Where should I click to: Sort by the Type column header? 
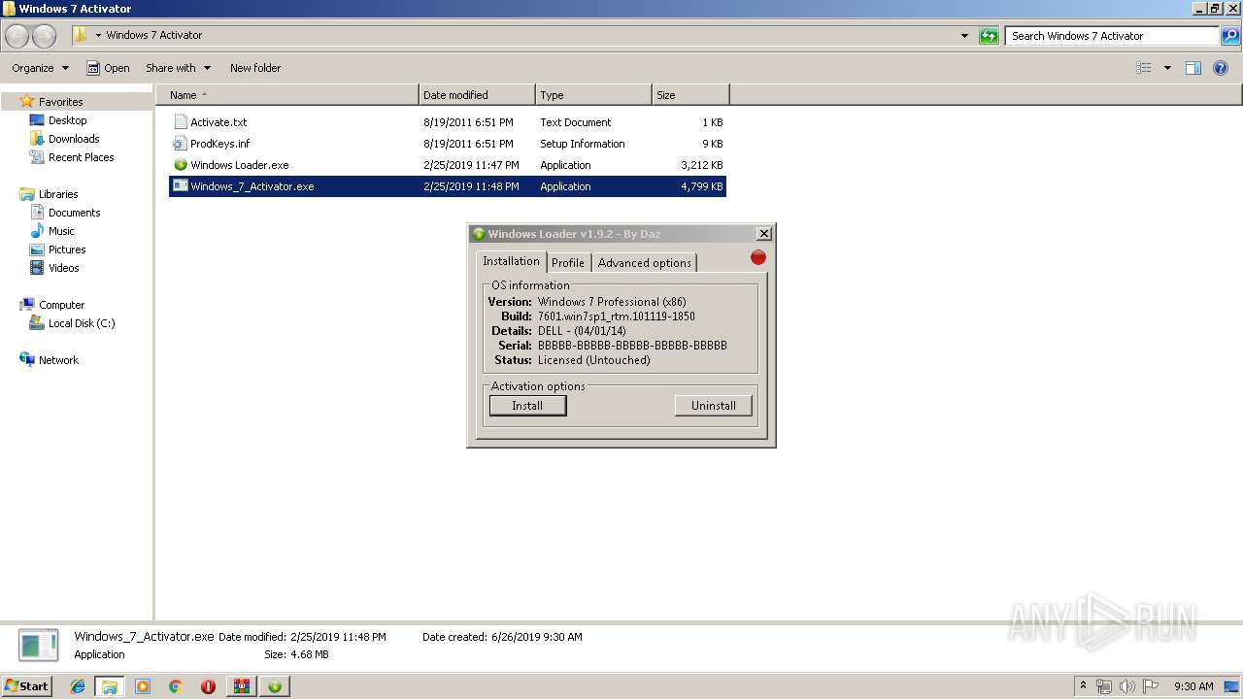(593, 95)
